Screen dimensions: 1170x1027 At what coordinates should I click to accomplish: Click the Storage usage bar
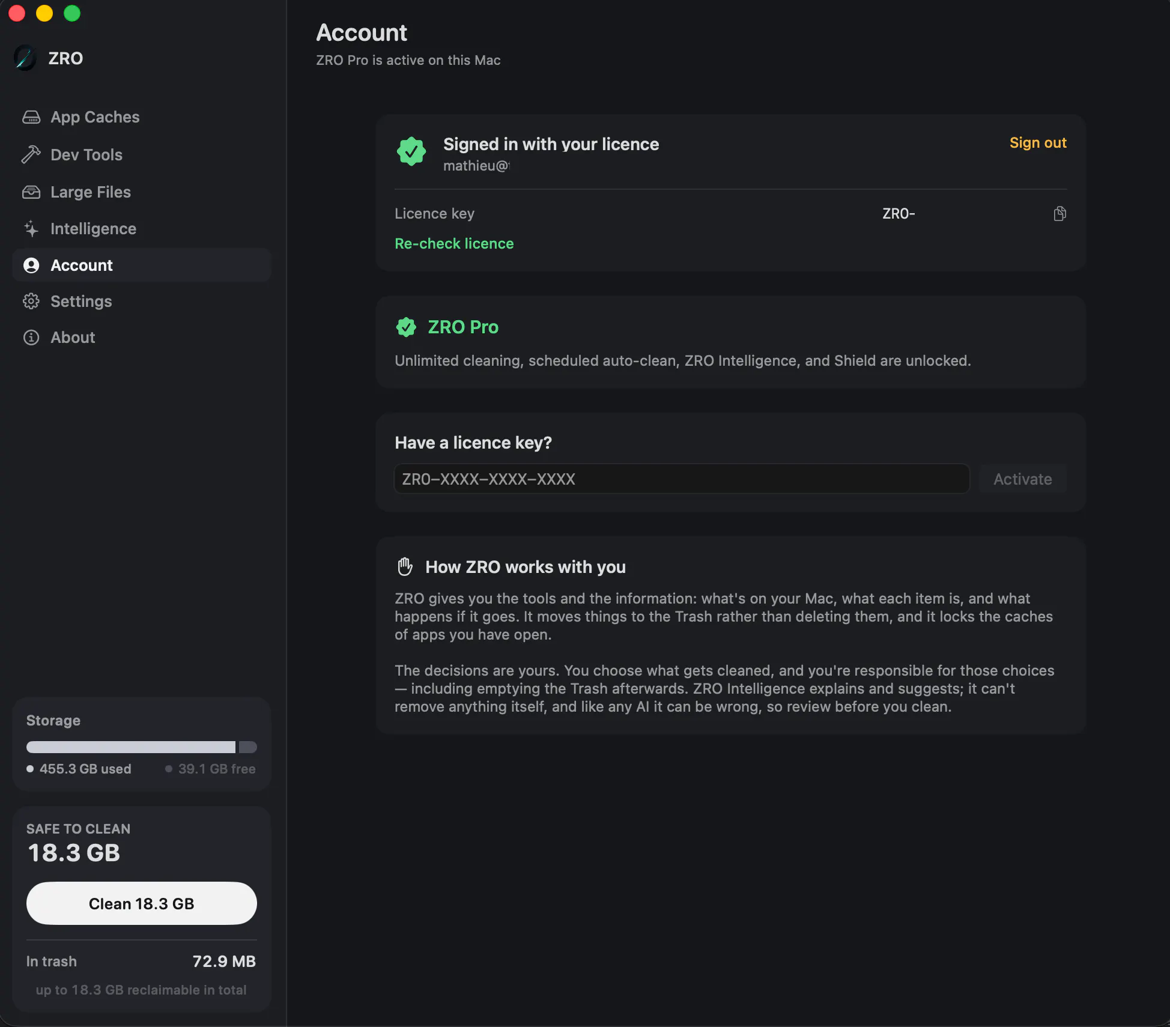coord(142,747)
